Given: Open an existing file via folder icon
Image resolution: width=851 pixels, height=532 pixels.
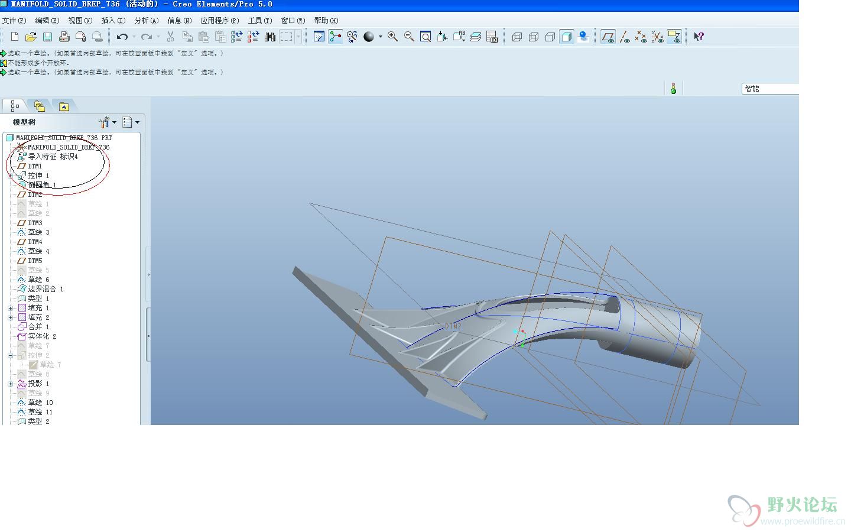Looking at the screenshot, I should [x=31, y=37].
